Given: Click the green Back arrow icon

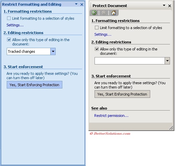Looking at the screenshot, I should tap(94, 13).
